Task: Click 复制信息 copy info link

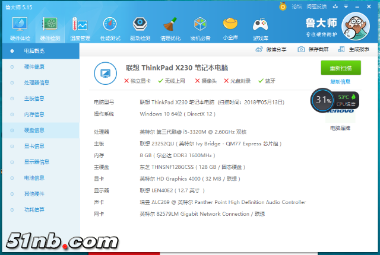Action: 340,82
